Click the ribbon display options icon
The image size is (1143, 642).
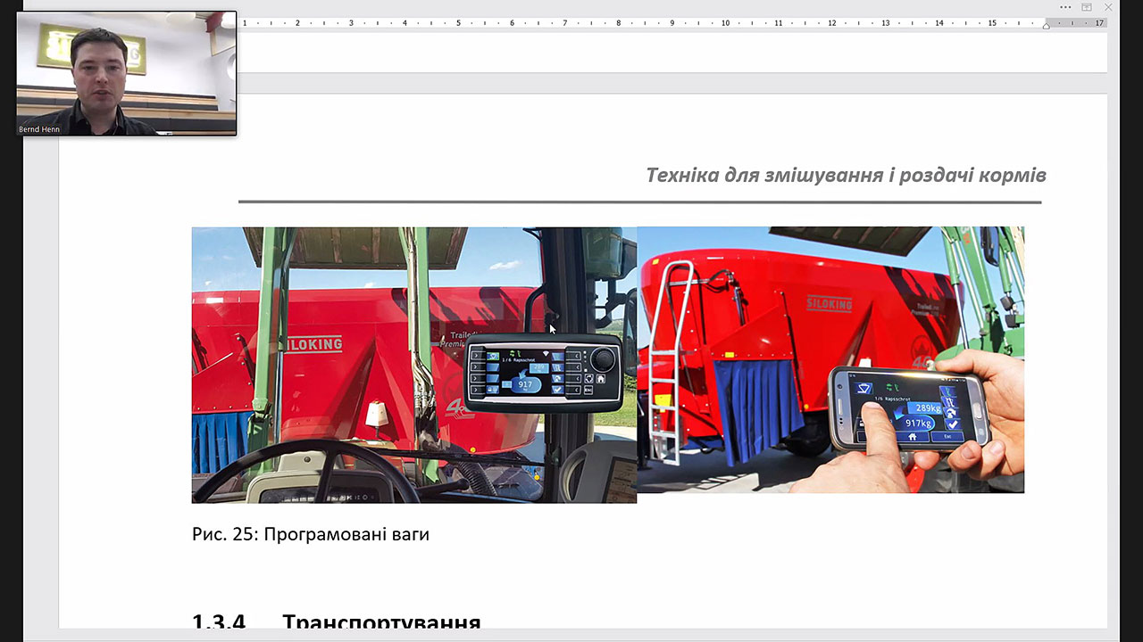[x=1087, y=7]
